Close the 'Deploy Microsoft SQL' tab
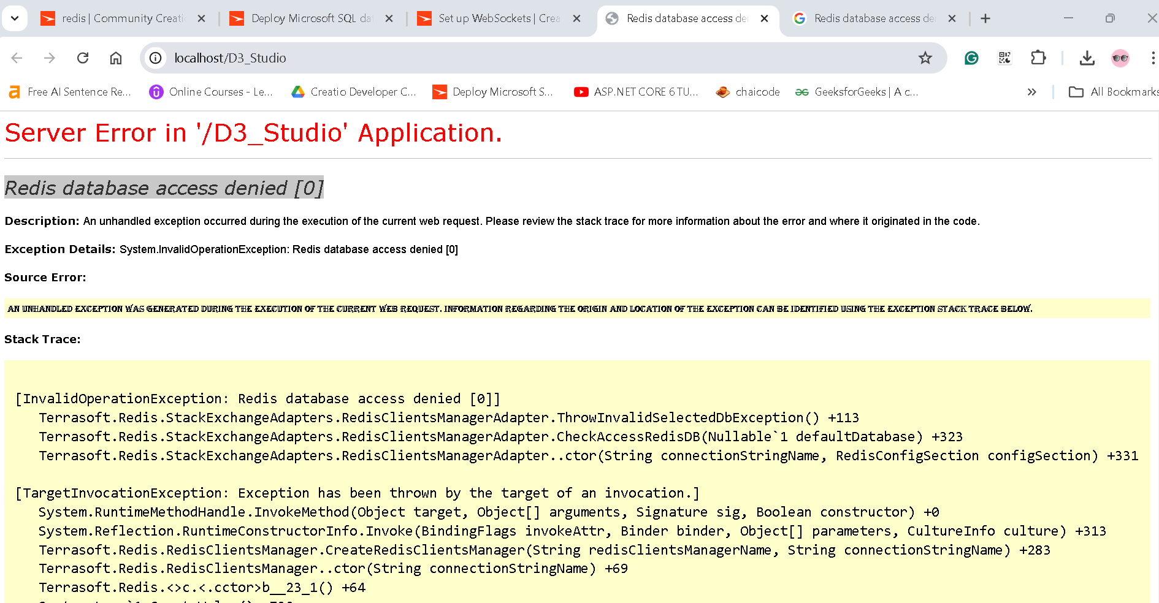 point(389,18)
